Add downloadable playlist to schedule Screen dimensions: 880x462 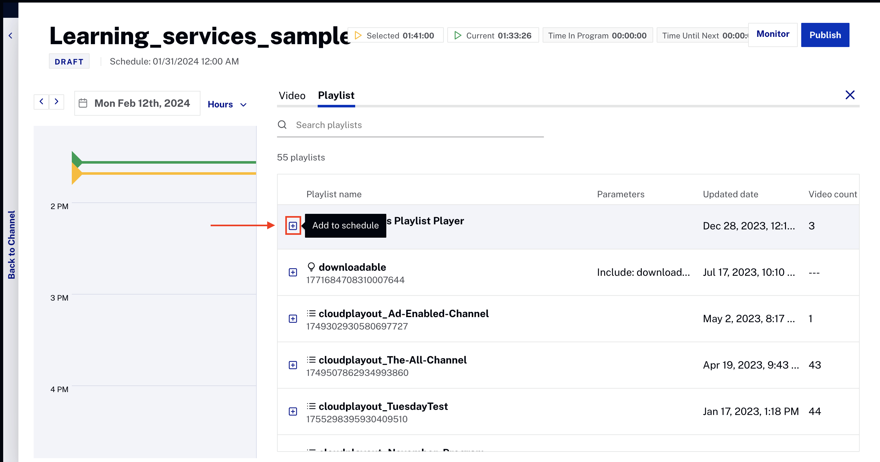click(x=293, y=272)
